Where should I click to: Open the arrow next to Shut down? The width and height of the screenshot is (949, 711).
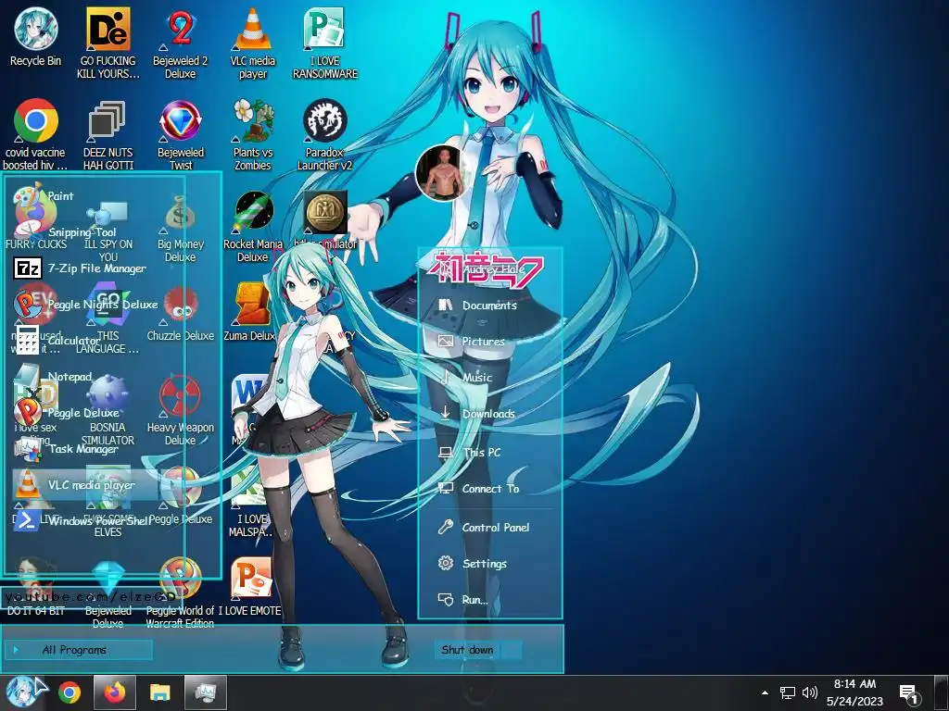click(x=512, y=650)
